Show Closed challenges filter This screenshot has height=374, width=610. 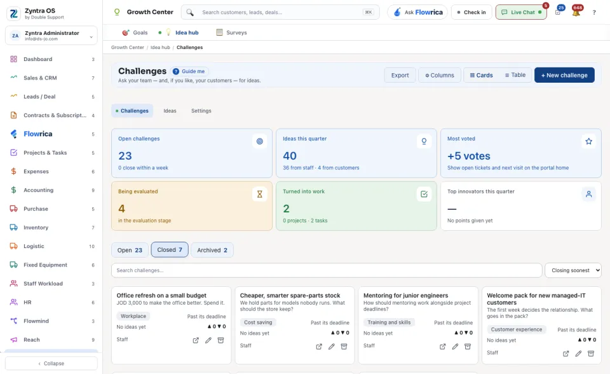[x=170, y=250]
